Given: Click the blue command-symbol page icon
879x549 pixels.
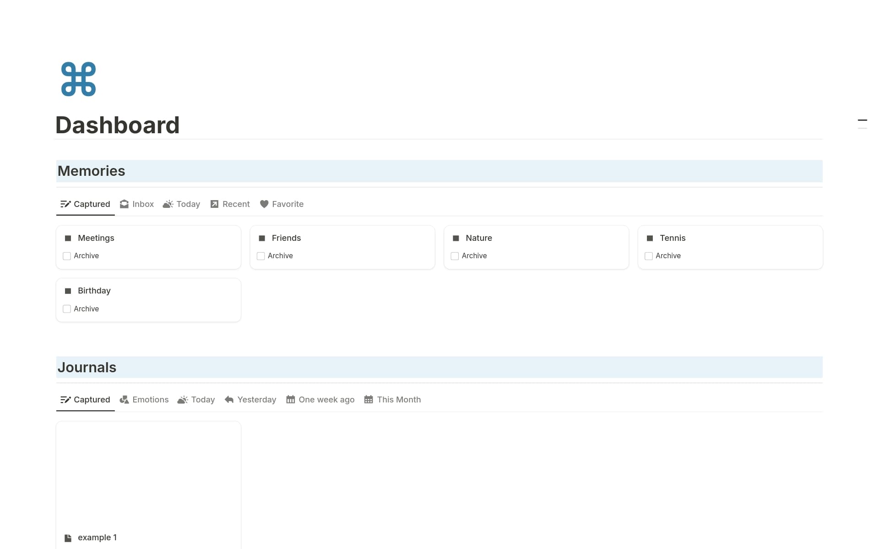Looking at the screenshot, I should (78, 79).
